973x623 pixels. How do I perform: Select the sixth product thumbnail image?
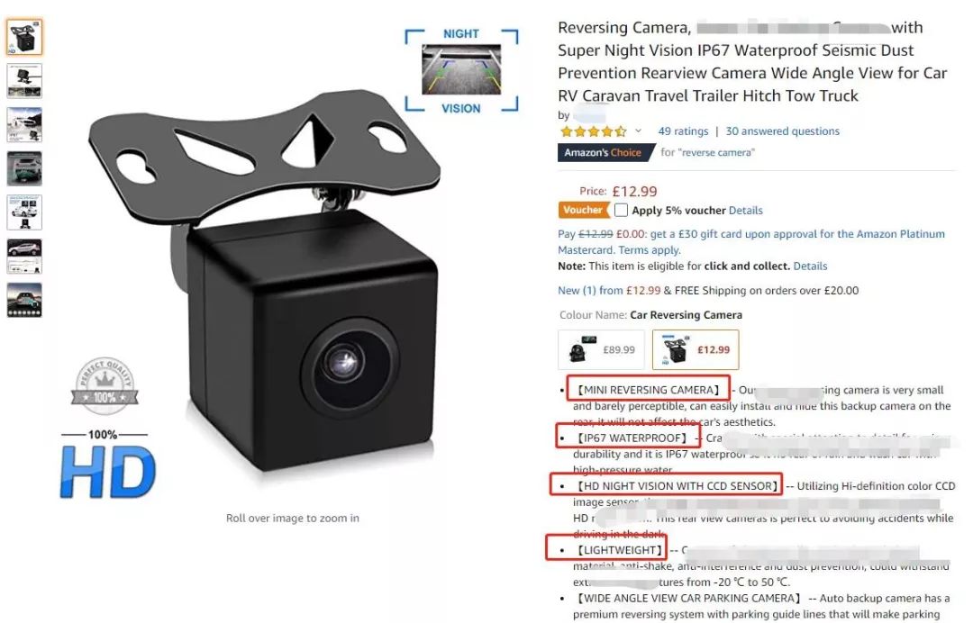(x=24, y=256)
